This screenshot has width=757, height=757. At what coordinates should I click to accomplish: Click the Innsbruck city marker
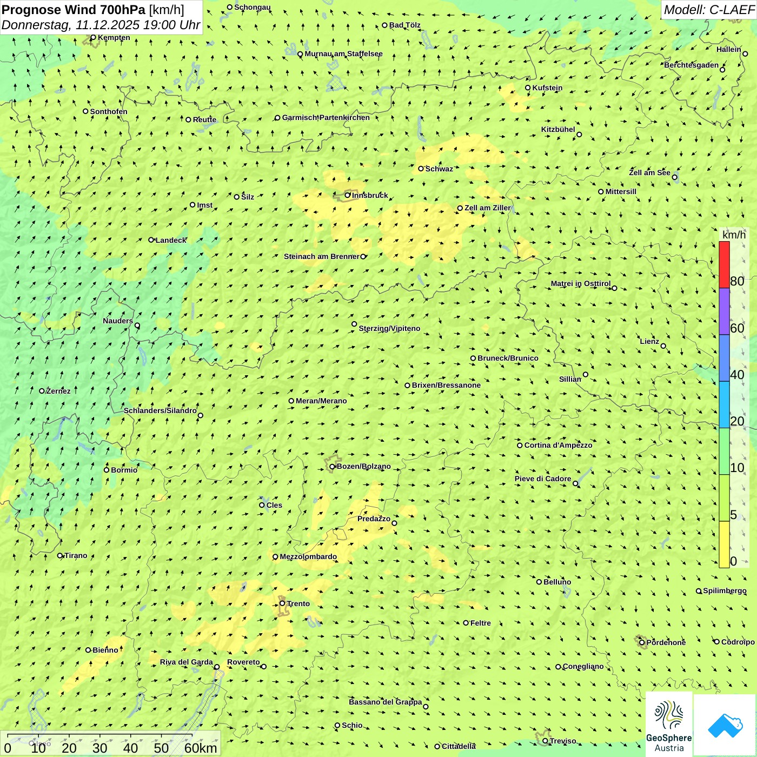pyautogui.click(x=348, y=195)
